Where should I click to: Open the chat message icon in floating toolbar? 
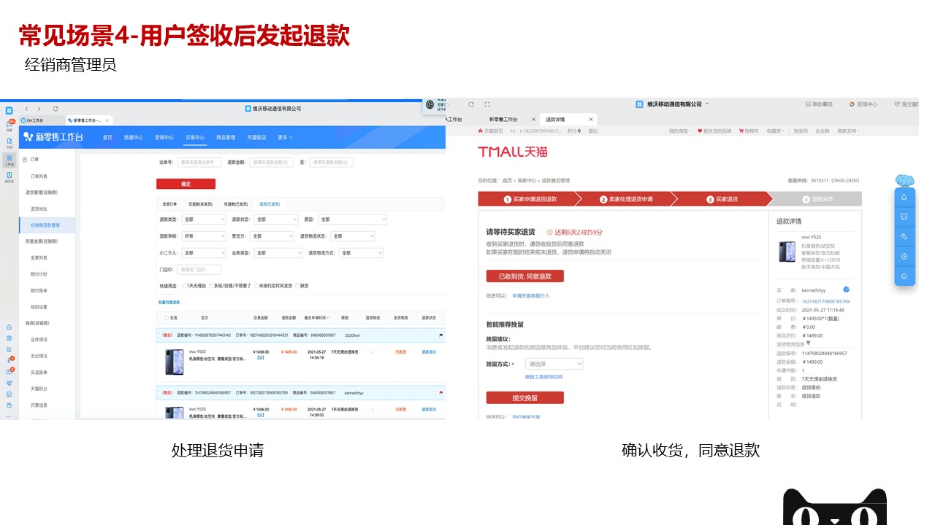point(904,217)
